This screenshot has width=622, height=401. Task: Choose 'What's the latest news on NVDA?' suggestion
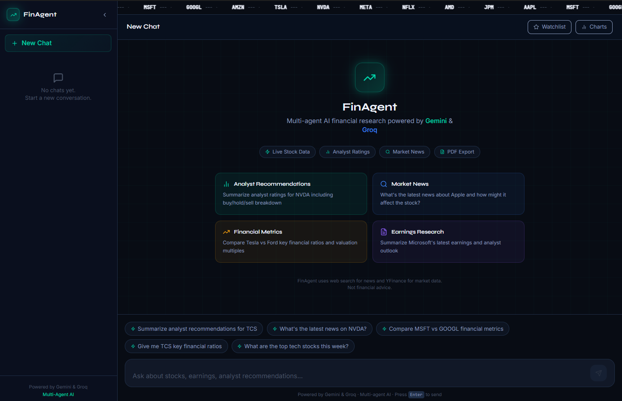[x=320, y=329]
